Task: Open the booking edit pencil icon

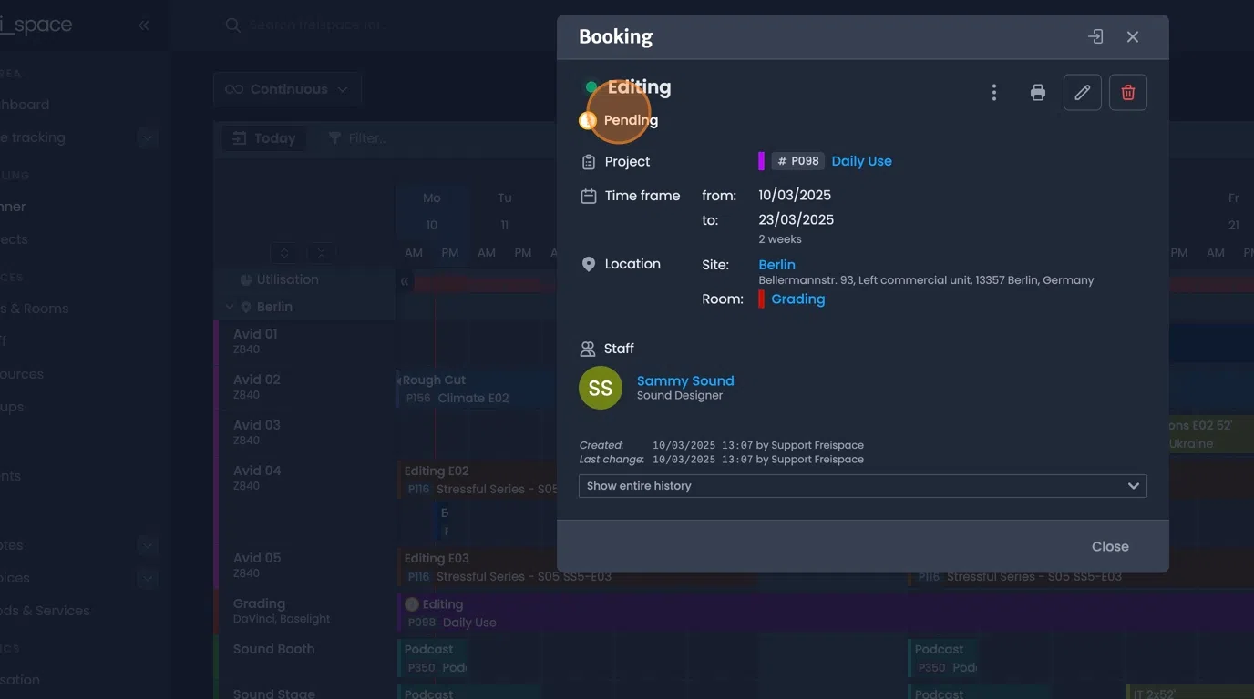Action: pos(1082,92)
